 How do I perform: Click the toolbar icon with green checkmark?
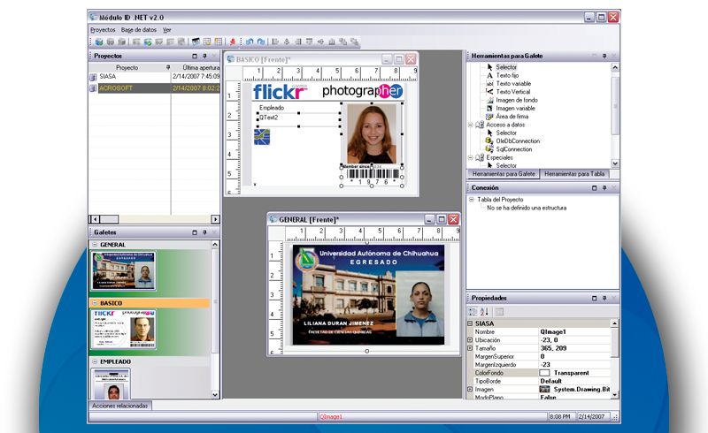coord(148,42)
